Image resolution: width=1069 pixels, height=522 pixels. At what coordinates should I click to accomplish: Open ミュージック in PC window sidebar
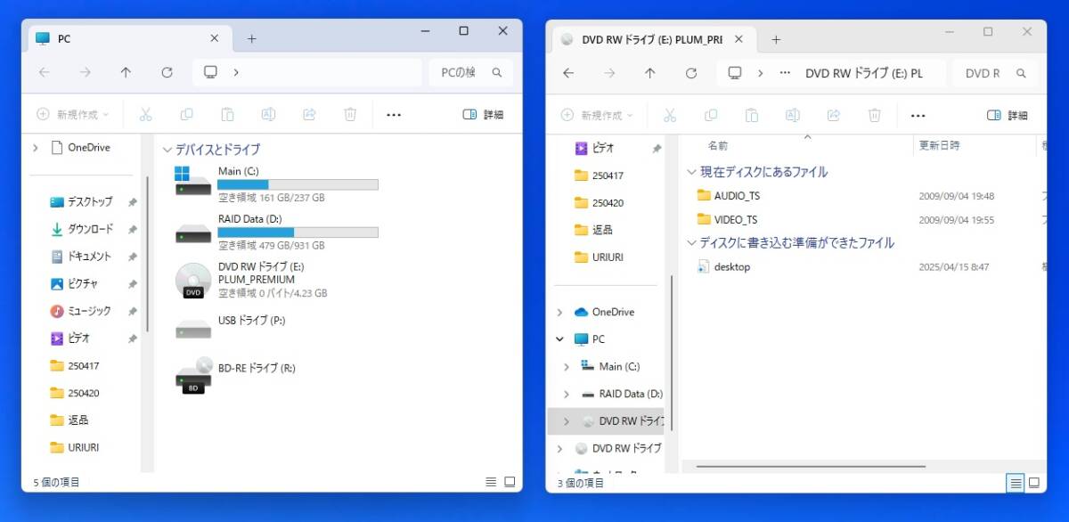(x=81, y=311)
